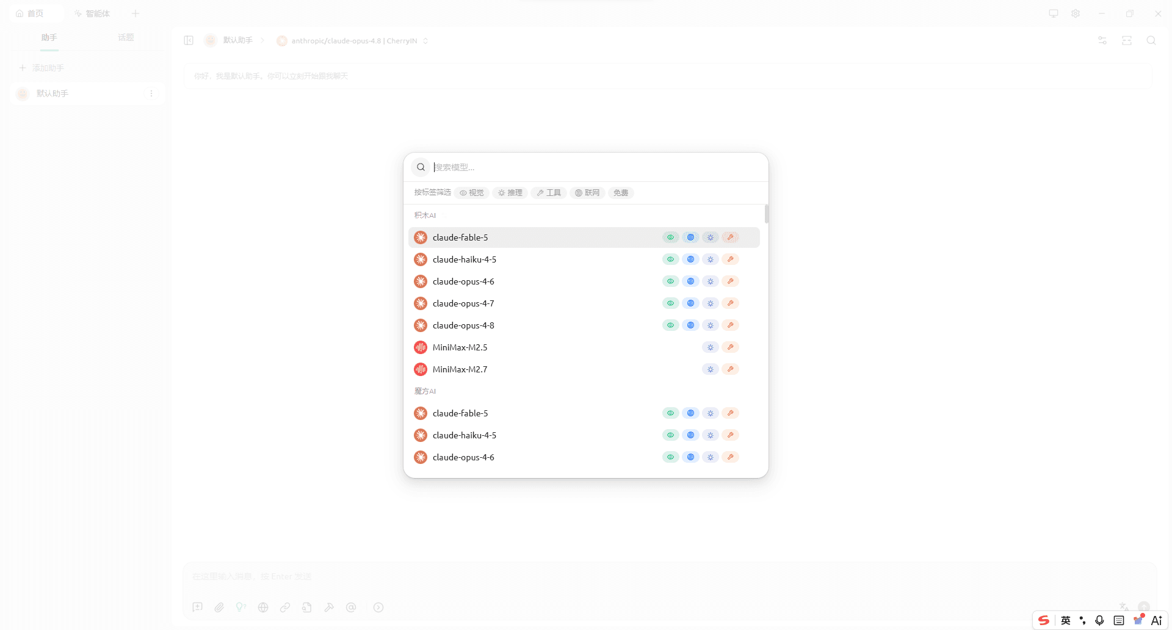The height and width of the screenshot is (630, 1172).
Task: Choose the claude-opus-4-7 model
Action: pyautogui.click(x=584, y=303)
